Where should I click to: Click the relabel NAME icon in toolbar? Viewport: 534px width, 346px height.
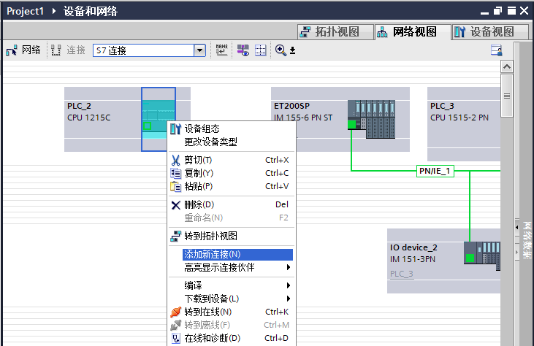(222, 50)
